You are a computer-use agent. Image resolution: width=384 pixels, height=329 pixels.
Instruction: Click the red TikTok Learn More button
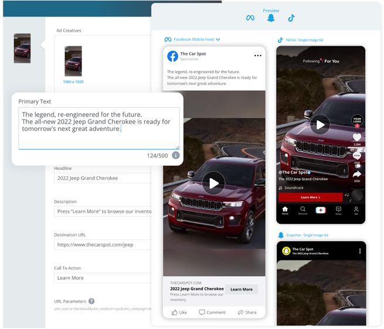(x=311, y=197)
